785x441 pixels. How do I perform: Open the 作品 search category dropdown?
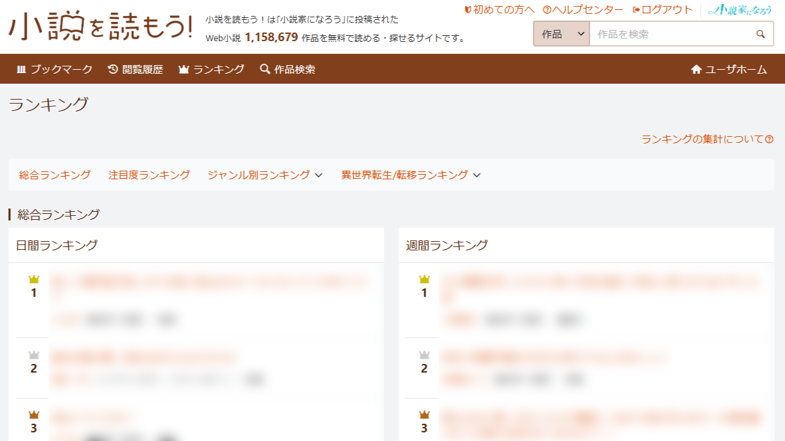click(x=560, y=33)
